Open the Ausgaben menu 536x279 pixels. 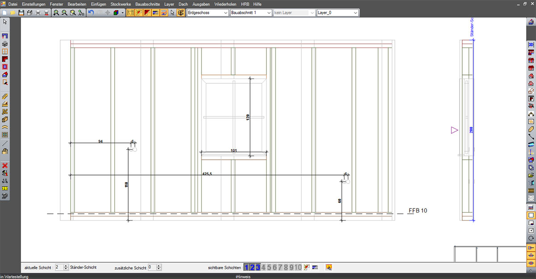201,4
